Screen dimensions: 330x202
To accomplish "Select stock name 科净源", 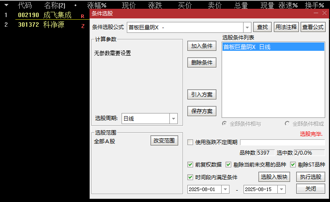I will click(x=54, y=25).
